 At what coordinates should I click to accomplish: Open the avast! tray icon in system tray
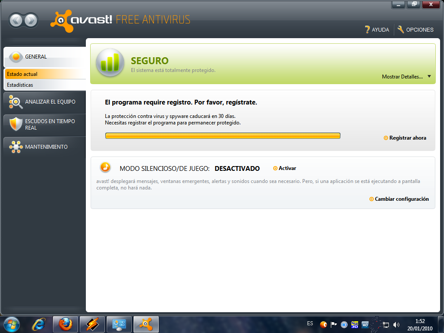point(323,324)
